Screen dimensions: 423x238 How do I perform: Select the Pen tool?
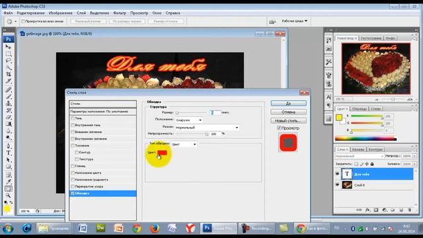tap(8, 146)
